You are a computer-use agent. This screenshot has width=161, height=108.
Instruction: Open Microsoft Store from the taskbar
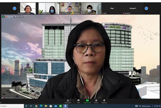[x=51, y=106]
